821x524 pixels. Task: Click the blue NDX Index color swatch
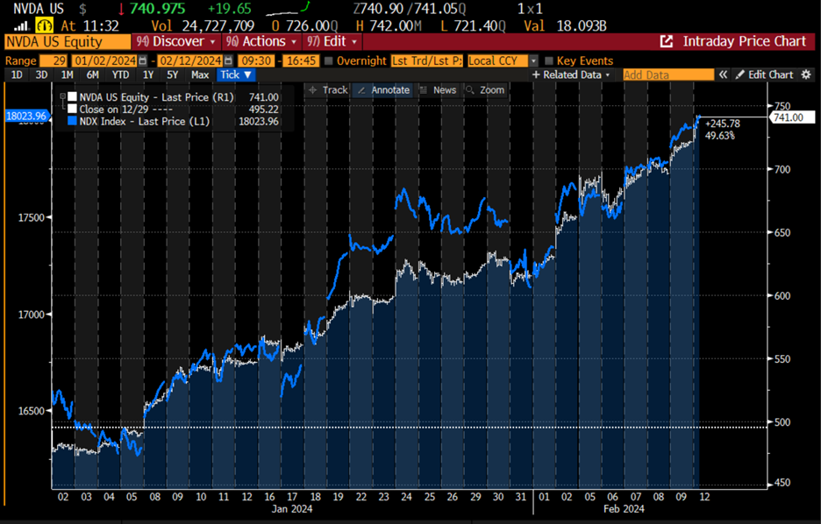pyautogui.click(x=72, y=121)
